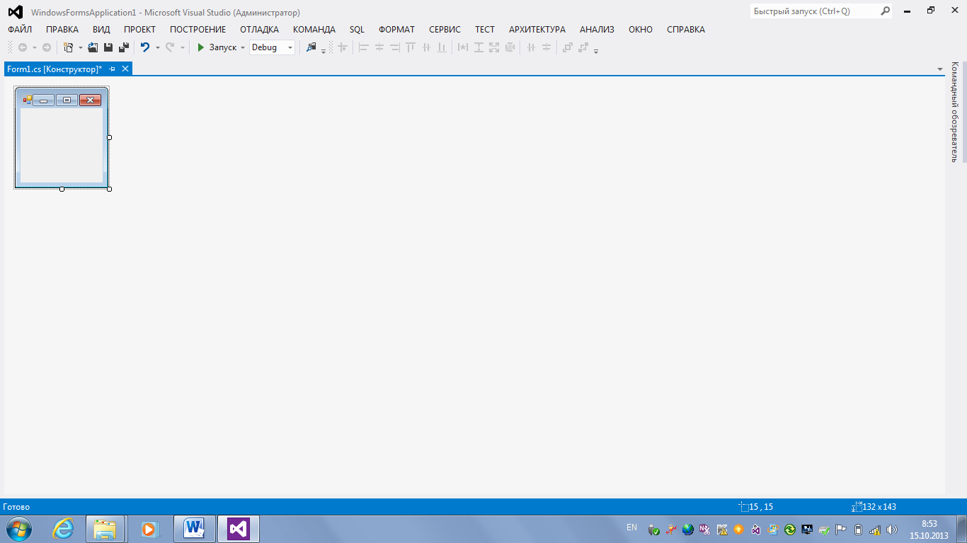Open the Командный обозреватель side panel

(954, 112)
